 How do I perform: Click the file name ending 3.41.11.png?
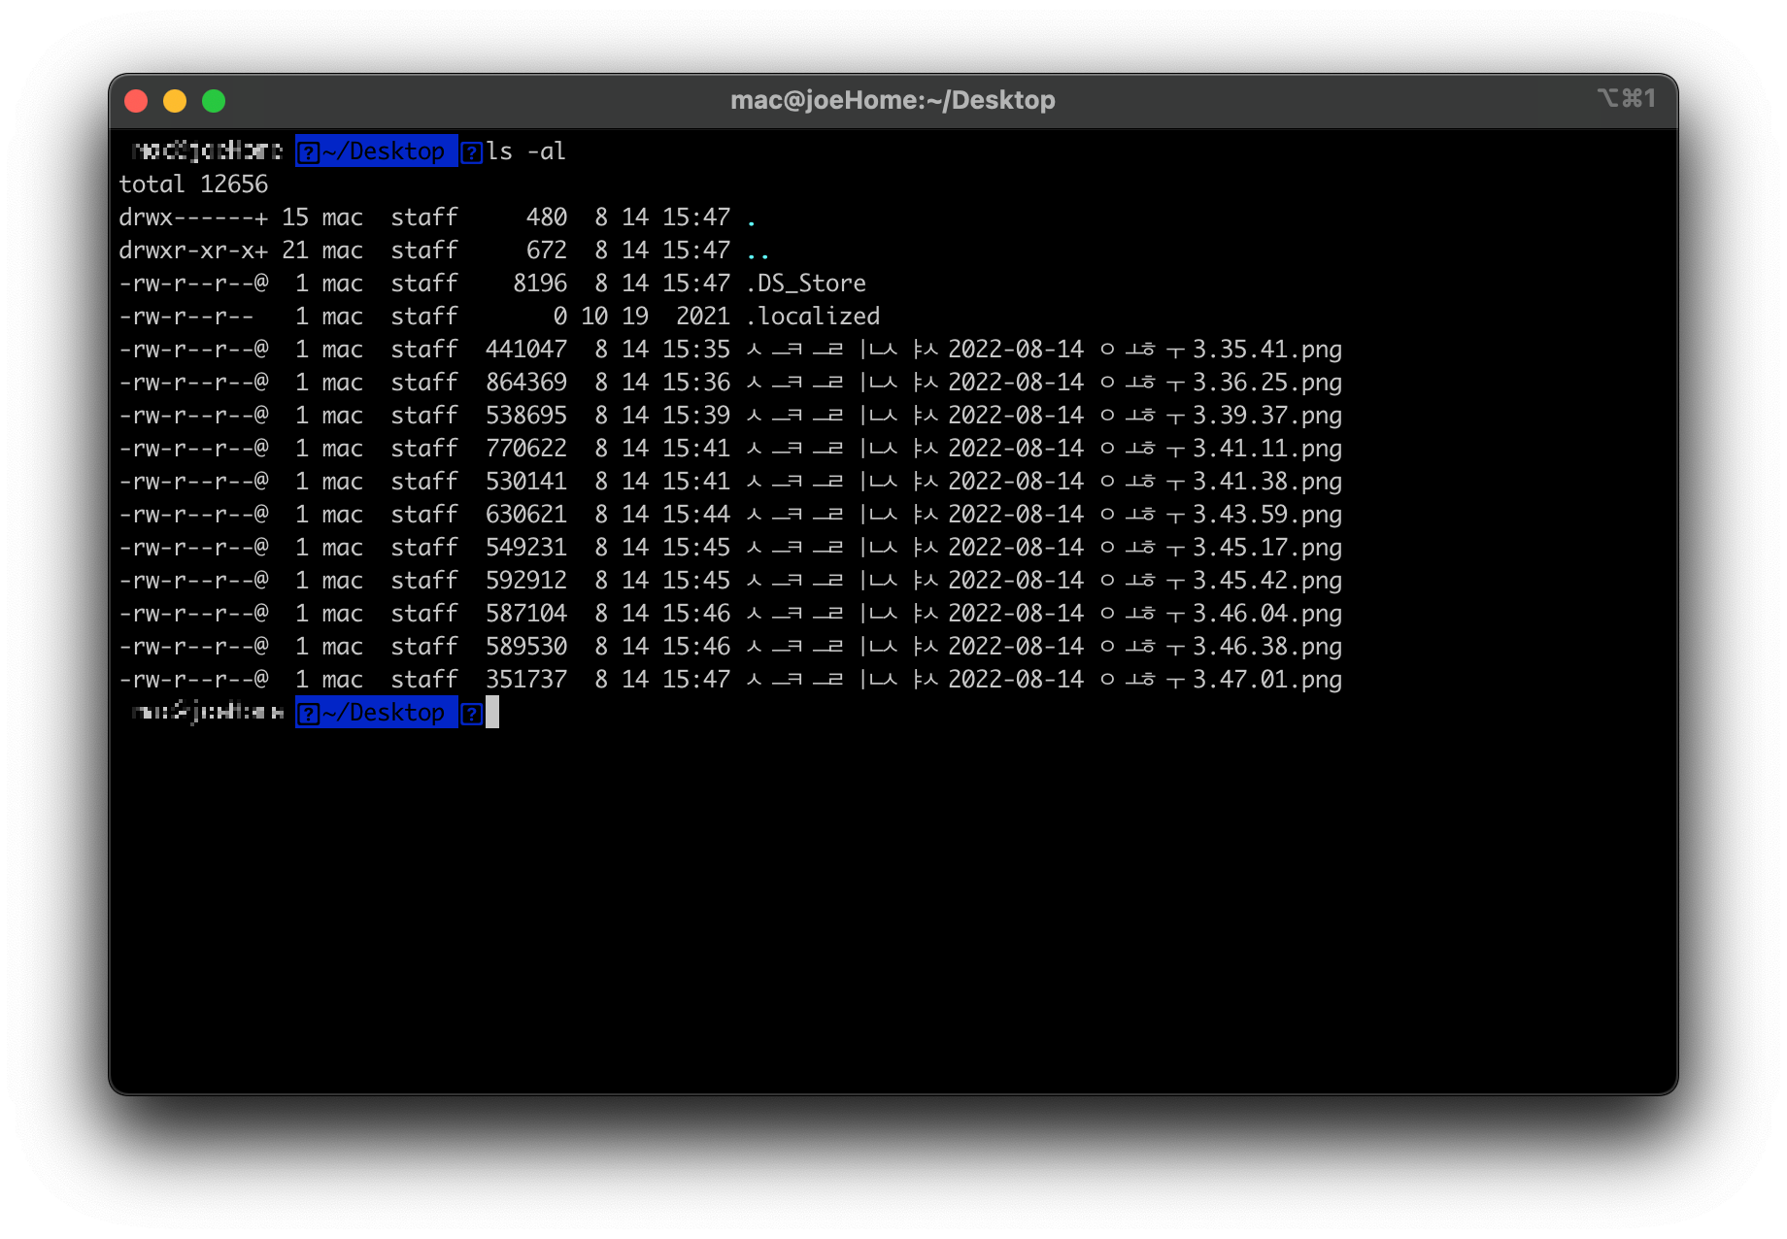[1044, 449]
